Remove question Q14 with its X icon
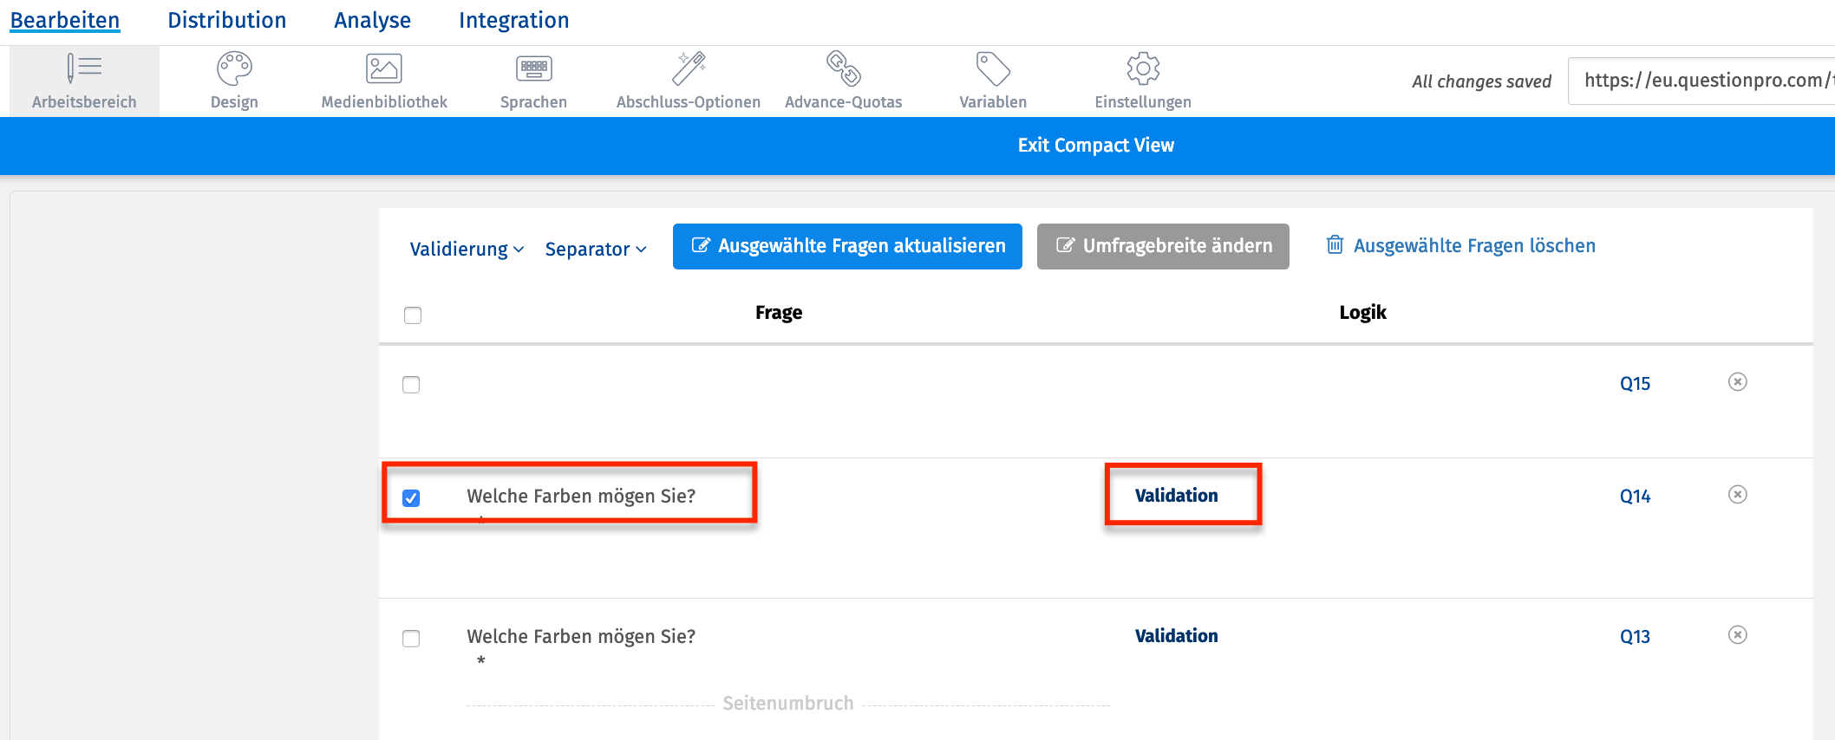 1737,495
